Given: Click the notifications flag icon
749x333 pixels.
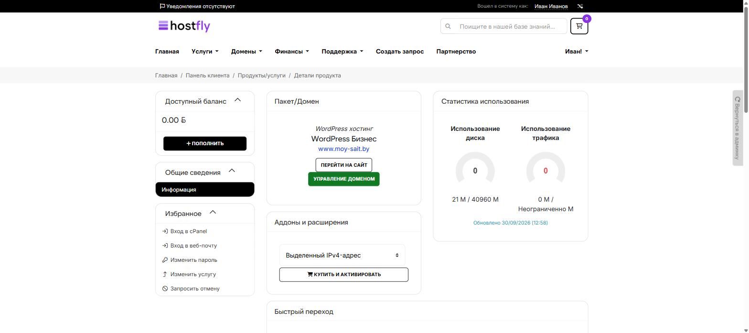Looking at the screenshot, I should 162,6.
